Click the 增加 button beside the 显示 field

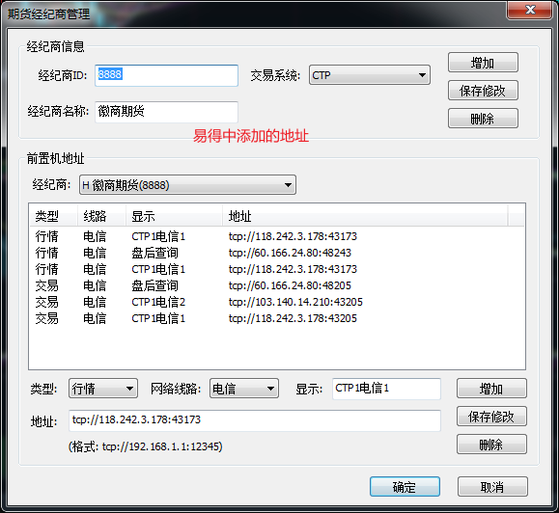point(491,389)
